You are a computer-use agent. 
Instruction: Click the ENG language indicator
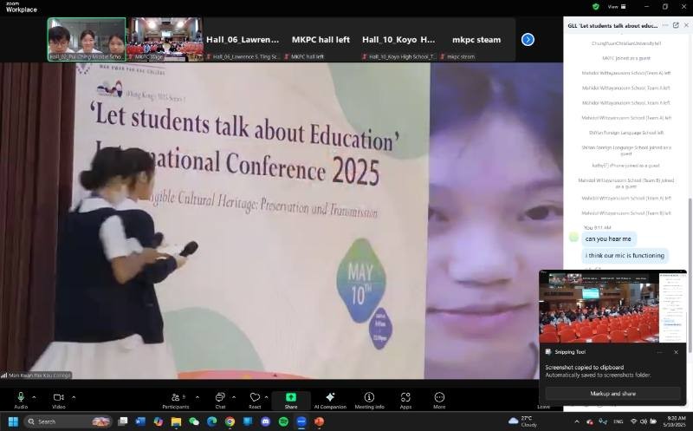[618, 421]
